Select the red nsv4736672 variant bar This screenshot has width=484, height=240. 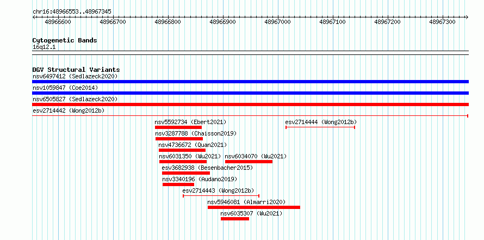[x=182, y=150]
